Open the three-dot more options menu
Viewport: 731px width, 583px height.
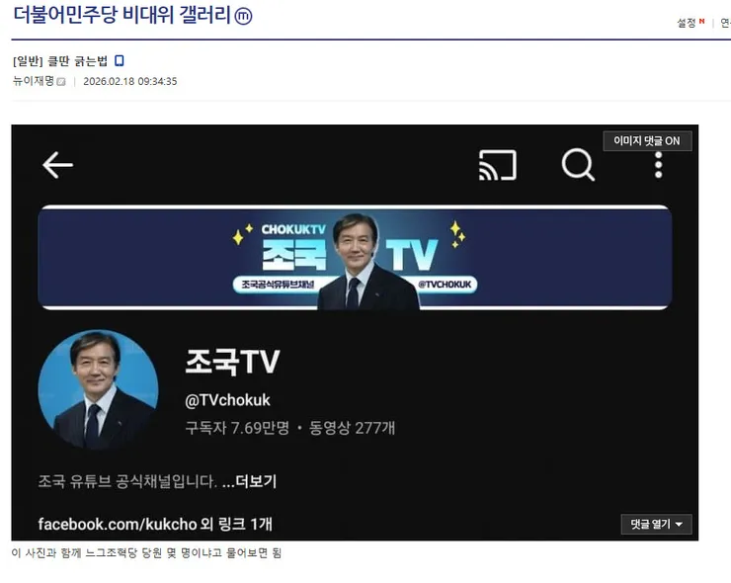point(658,165)
